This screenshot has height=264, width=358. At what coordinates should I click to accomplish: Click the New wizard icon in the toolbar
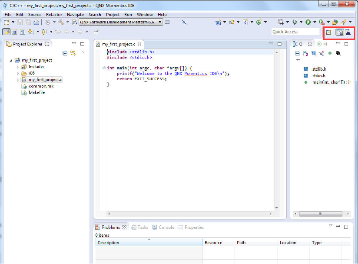[x=7, y=22]
